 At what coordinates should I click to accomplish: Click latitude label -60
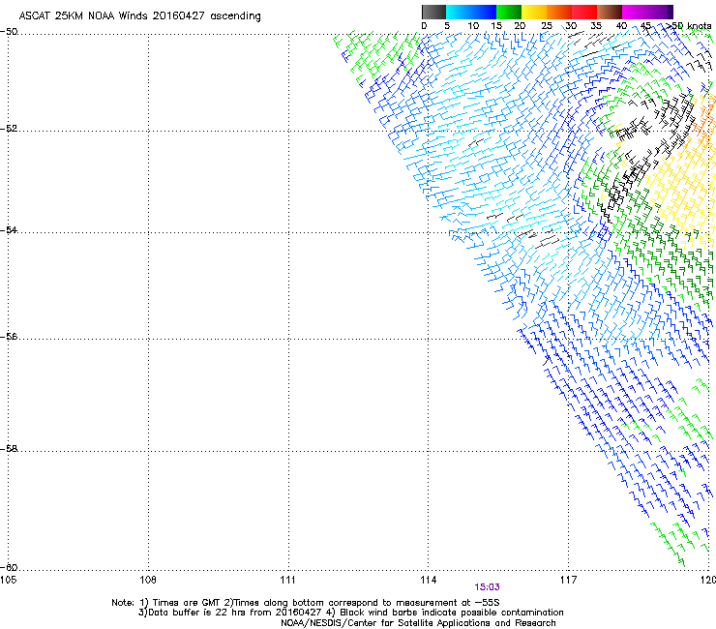[9, 567]
